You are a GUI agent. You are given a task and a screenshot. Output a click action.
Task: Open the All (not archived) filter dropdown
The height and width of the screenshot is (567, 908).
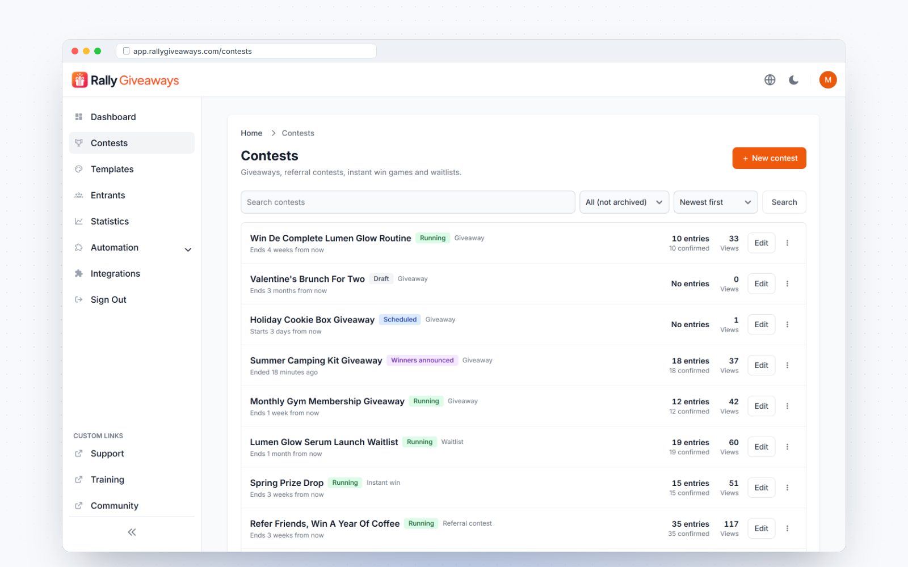pyautogui.click(x=624, y=202)
